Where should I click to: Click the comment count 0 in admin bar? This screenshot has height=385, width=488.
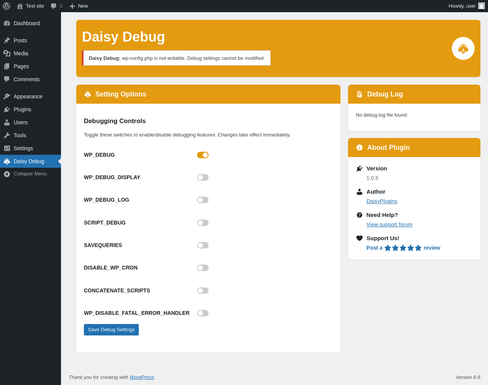click(61, 6)
